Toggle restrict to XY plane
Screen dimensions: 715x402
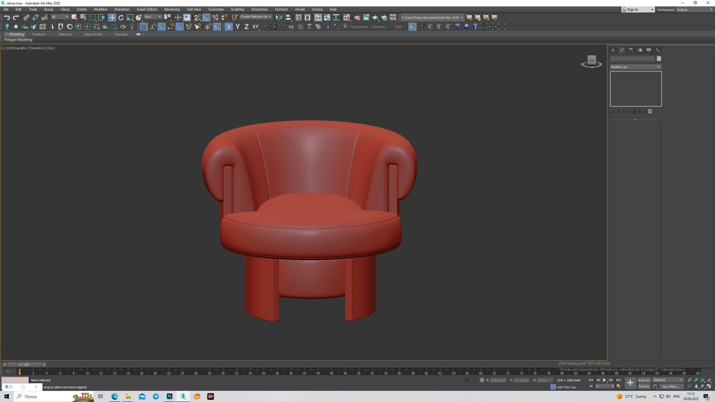tap(256, 27)
